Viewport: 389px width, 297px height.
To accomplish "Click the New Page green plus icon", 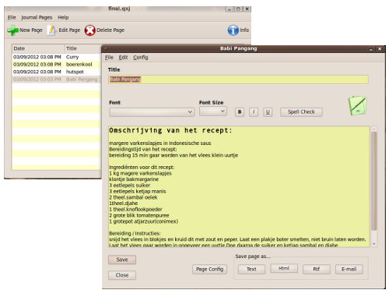I will tap(12, 30).
